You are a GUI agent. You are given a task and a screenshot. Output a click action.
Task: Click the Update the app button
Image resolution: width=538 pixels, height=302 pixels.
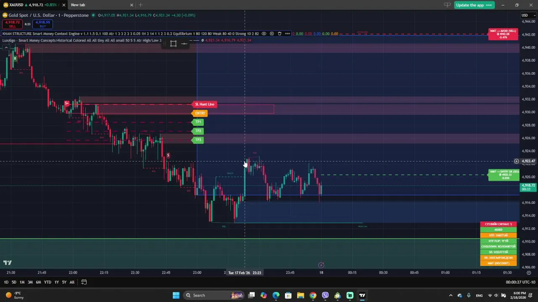click(474, 5)
